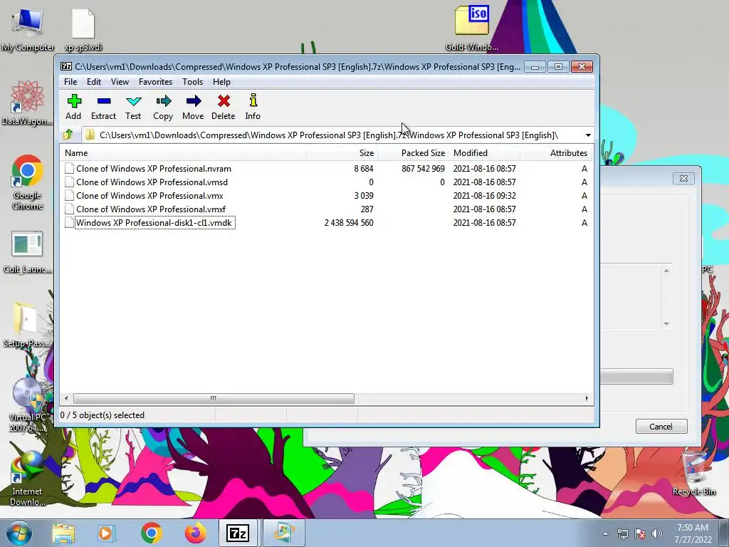Open the File menu

click(70, 82)
